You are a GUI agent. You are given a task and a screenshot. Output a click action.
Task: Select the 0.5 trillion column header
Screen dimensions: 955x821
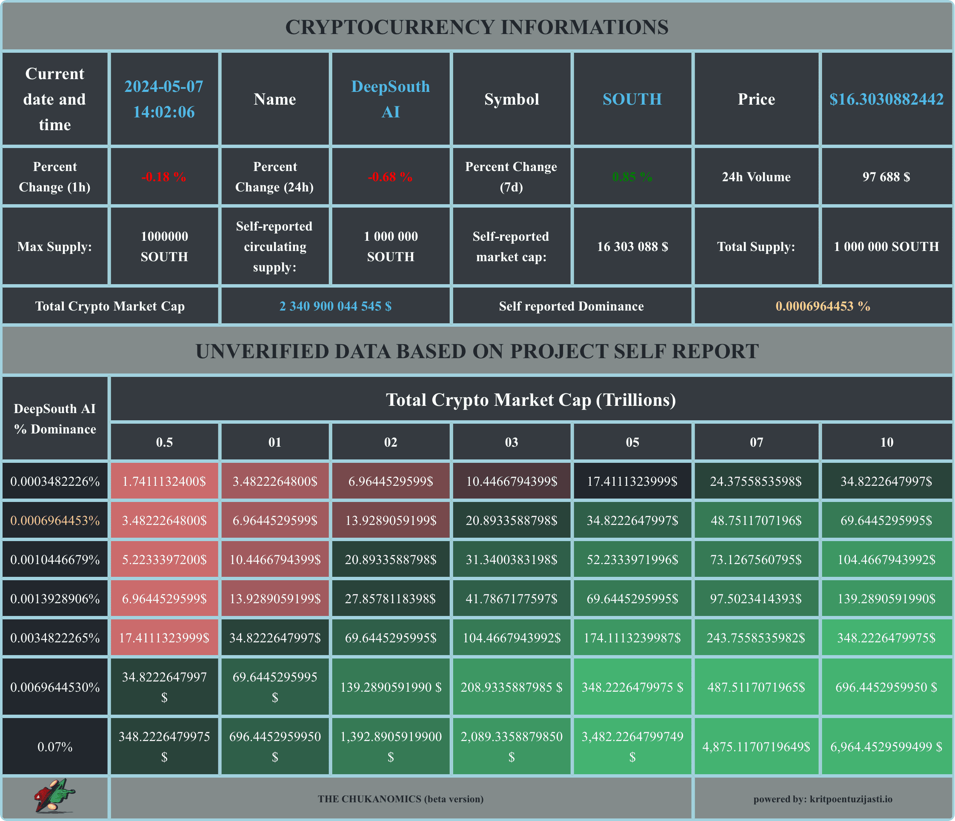coord(164,442)
